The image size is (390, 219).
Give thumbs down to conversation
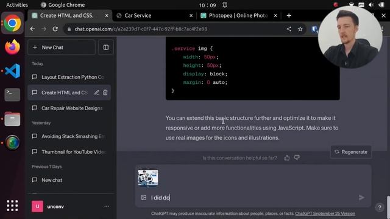pos(297,158)
